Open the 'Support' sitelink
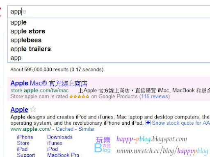Image resolution: width=210 pixels, height=157 pixels. pyautogui.click(x=26, y=155)
